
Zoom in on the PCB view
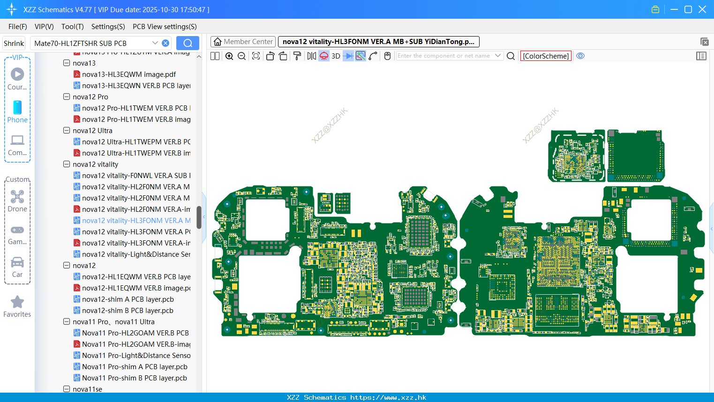(x=229, y=56)
